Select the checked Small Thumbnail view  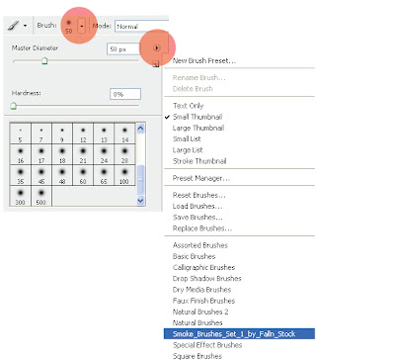coord(197,117)
